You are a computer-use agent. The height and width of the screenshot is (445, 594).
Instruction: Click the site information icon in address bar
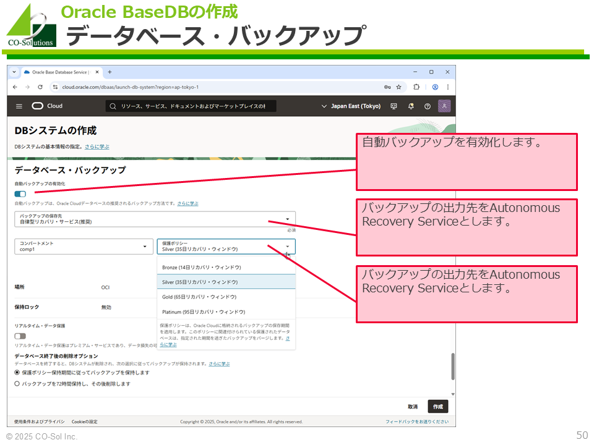(55, 87)
